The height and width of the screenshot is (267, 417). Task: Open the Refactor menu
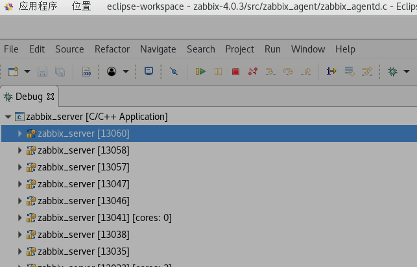coord(112,49)
